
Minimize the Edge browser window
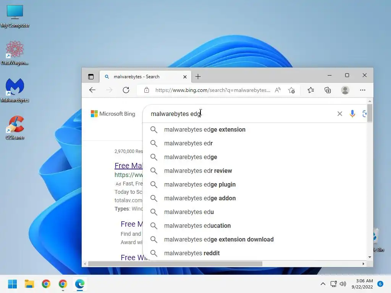pyautogui.click(x=330, y=75)
